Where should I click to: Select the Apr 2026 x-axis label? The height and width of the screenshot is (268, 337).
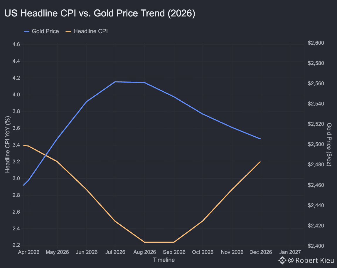pyautogui.click(x=28, y=252)
